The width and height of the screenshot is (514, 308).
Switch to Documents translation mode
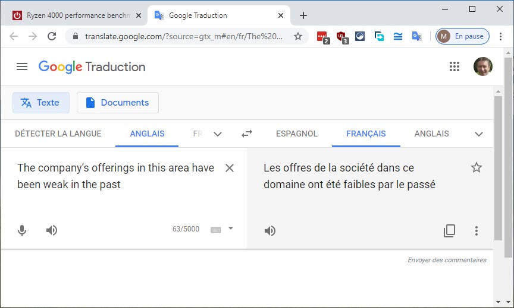point(118,103)
